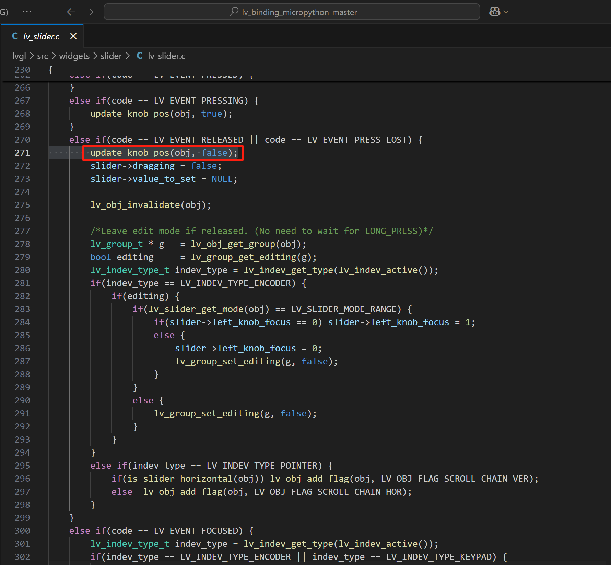611x565 pixels.
Task: Close the lv_slider.c tab
Action: (x=73, y=36)
